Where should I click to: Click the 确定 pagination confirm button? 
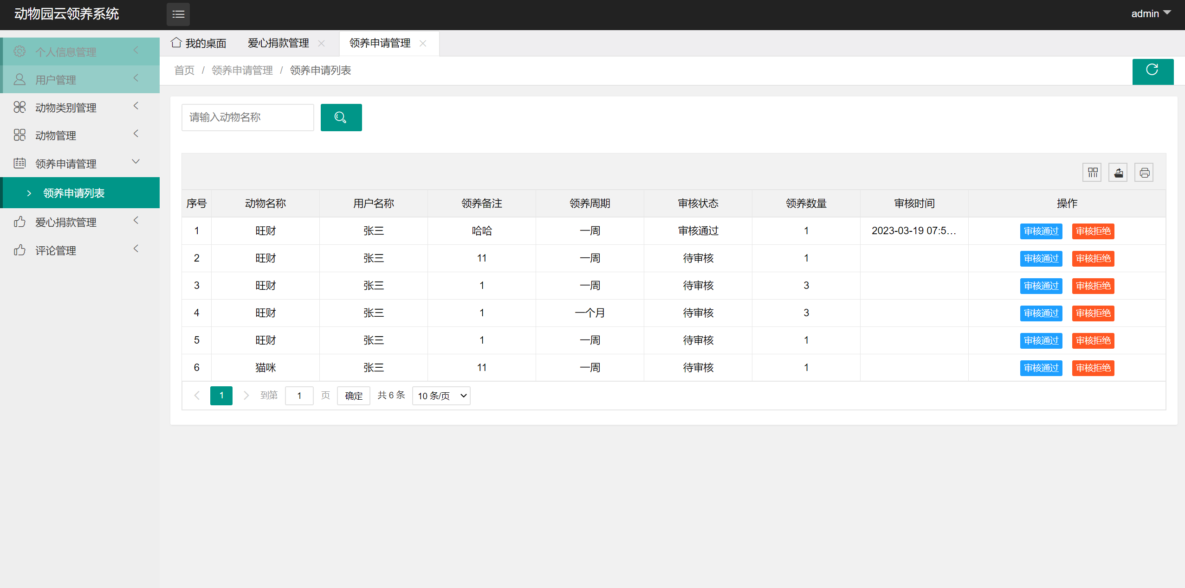point(353,396)
